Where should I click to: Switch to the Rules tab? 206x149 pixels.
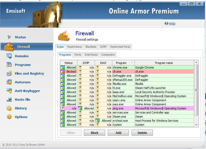60,47
